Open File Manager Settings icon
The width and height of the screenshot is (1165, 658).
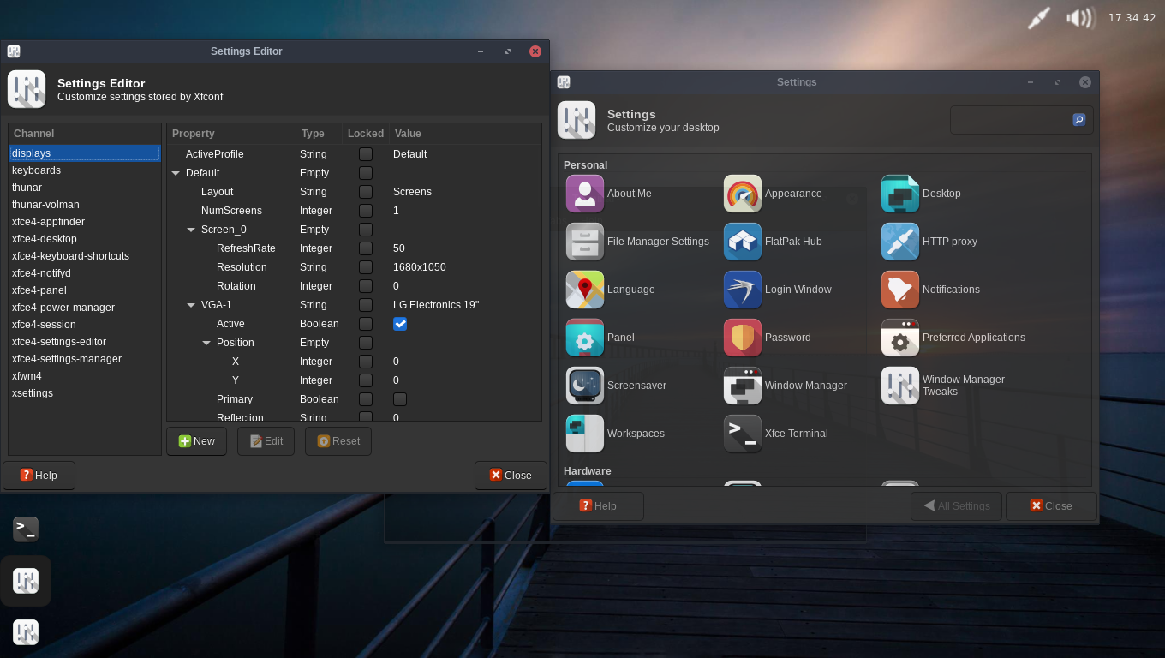585,242
